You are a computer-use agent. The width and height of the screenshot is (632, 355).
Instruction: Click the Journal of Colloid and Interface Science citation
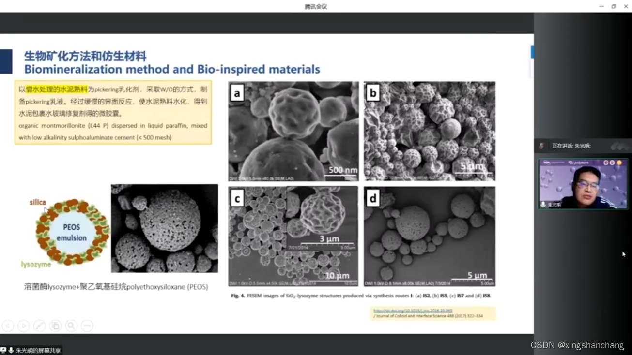(x=428, y=316)
